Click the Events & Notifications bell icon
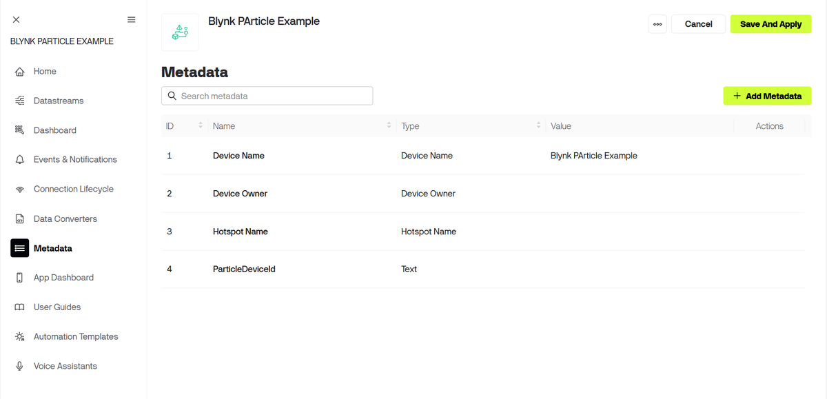827x399 pixels. pos(20,160)
